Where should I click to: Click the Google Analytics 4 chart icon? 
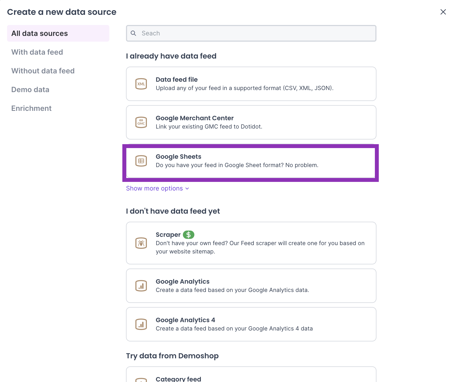[141, 324]
